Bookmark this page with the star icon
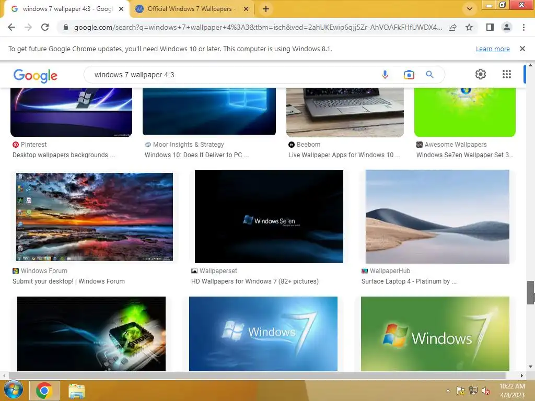Image resolution: width=535 pixels, height=401 pixels. point(469,27)
